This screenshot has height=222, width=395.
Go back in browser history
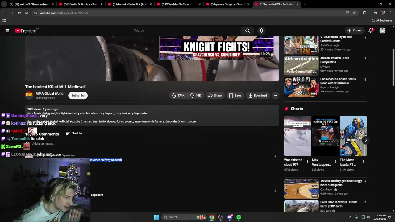[5, 13]
